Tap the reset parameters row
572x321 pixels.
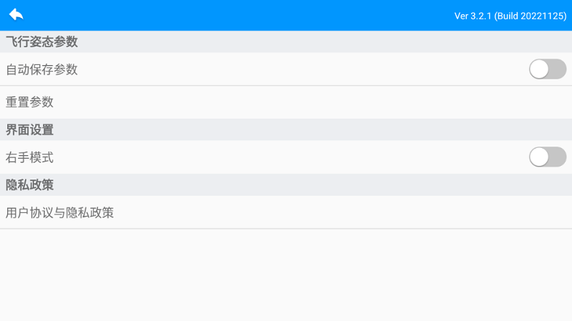tap(286, 102)
